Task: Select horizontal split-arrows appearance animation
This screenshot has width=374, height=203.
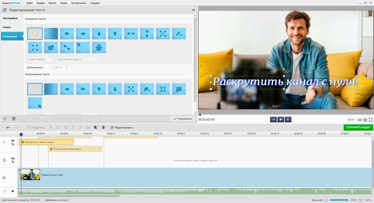Action: (131, 34)
